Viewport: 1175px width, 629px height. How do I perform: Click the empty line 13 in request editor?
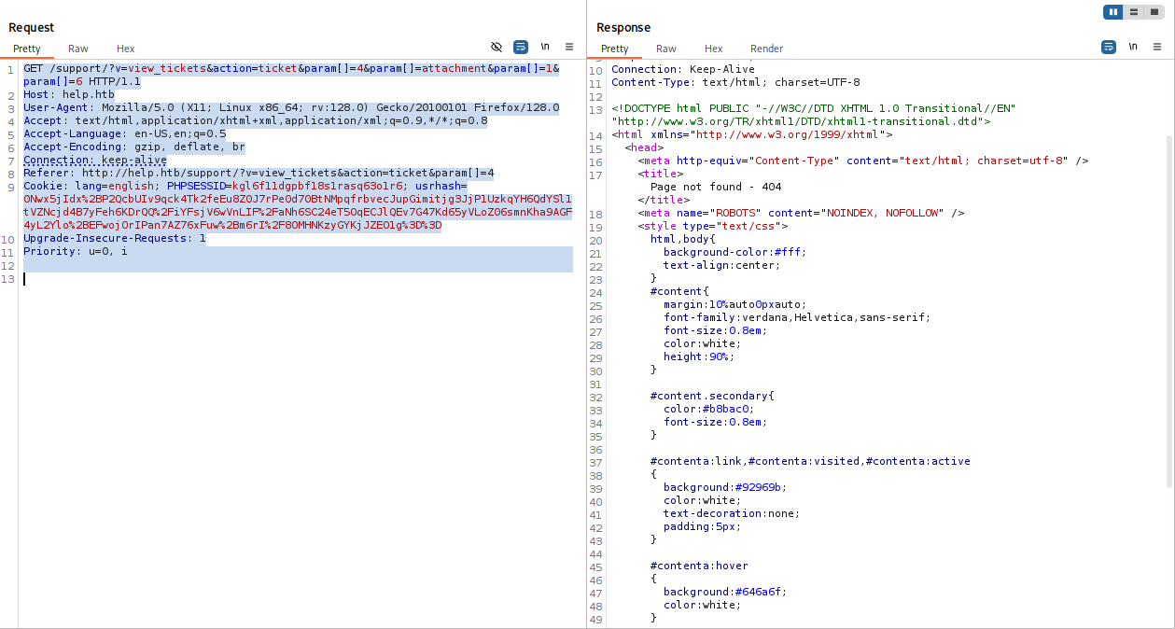[298, 278]
